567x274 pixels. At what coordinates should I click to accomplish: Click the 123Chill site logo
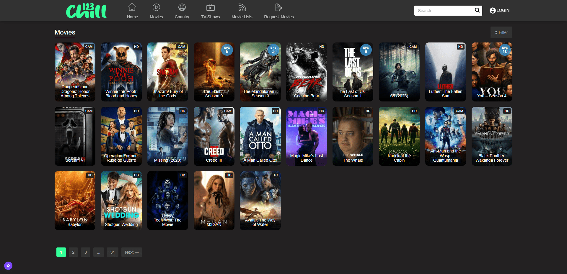coord(86,11)
